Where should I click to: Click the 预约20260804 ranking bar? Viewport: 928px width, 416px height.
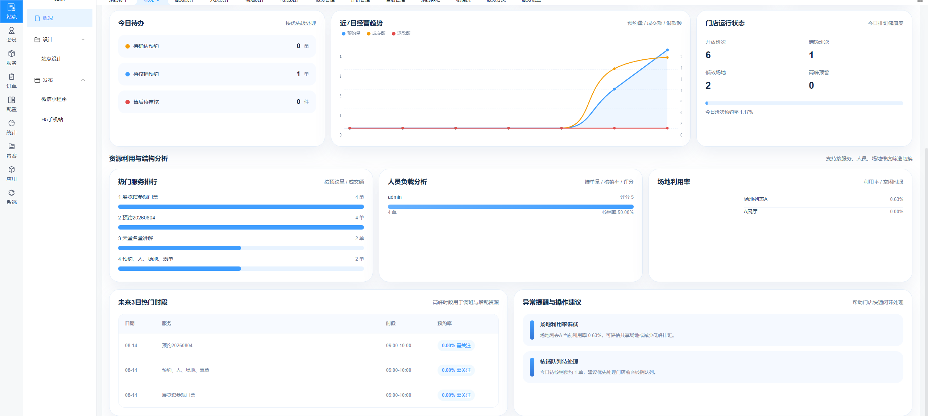(x=241, y=227)
